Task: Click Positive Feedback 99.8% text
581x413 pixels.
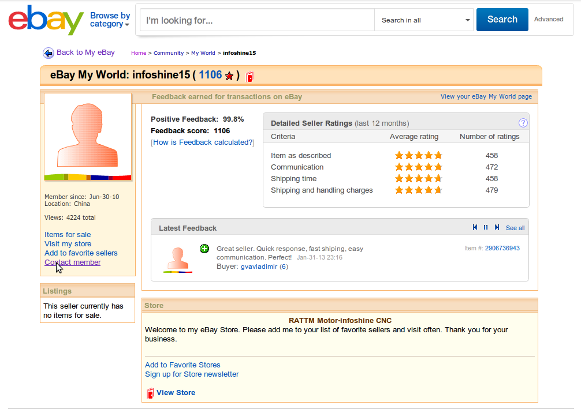Action: click(197, 119)
